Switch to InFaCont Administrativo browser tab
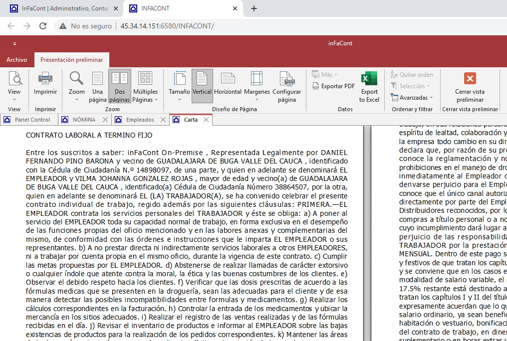Screen dimensions: 507x341 [61, 8]
